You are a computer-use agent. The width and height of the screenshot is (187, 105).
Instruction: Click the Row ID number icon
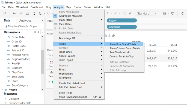point(8,63)
